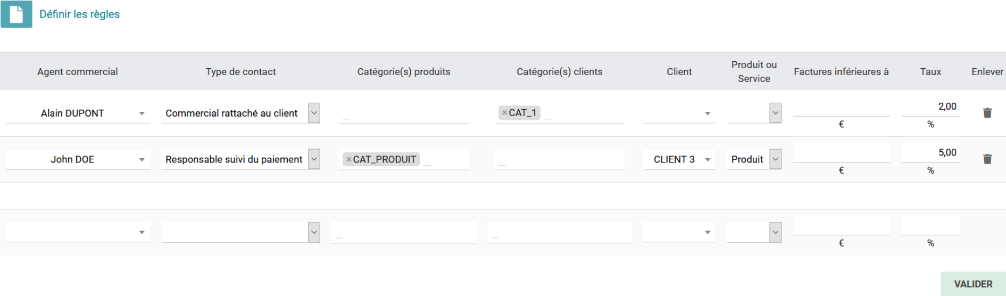Image resolution: width=1006 pixels, height=296 pixels.
Task: Click the invoice threshold field in the new row
Action: click(x=841, y=226)
